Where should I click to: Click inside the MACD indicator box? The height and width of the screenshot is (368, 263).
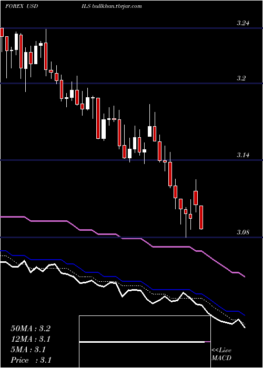pos(145,342)
